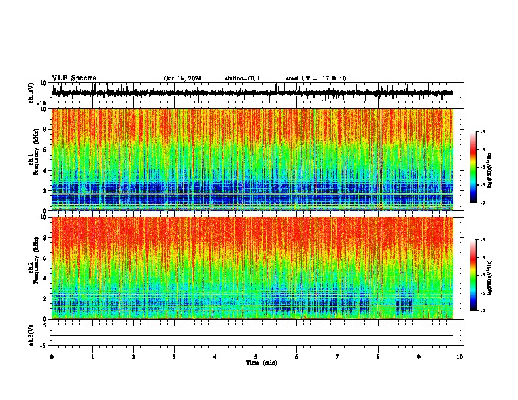
Task: Click the ch.3 flat voltage line
Action: coord(252,335)
